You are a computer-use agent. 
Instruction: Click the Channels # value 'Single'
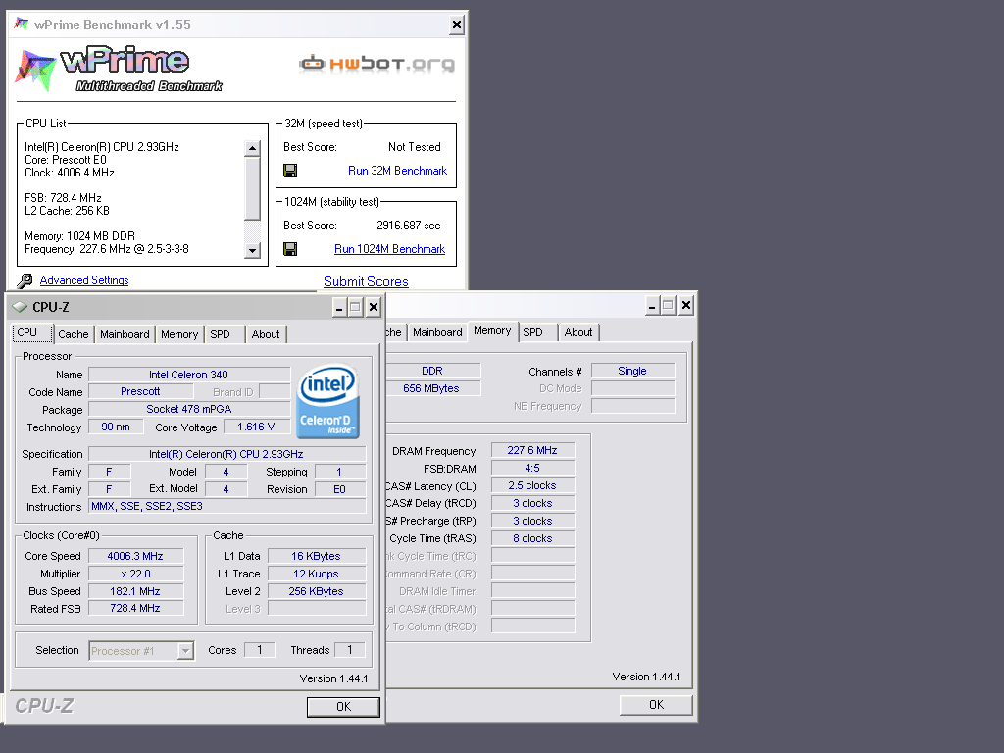(632, 371)
